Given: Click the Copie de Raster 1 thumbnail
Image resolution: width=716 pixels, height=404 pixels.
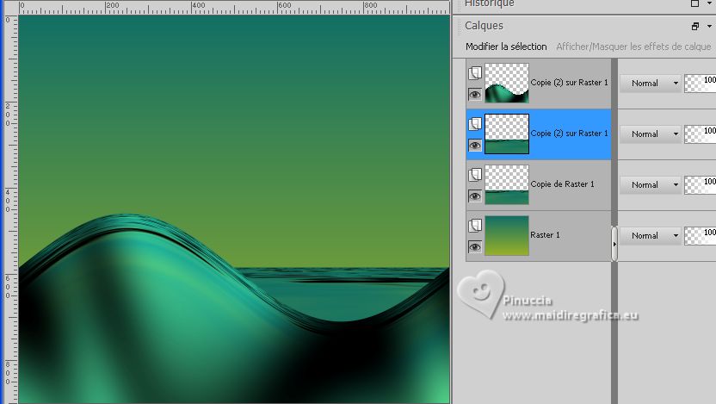Looking at the screenshot, I should [507, 184].
